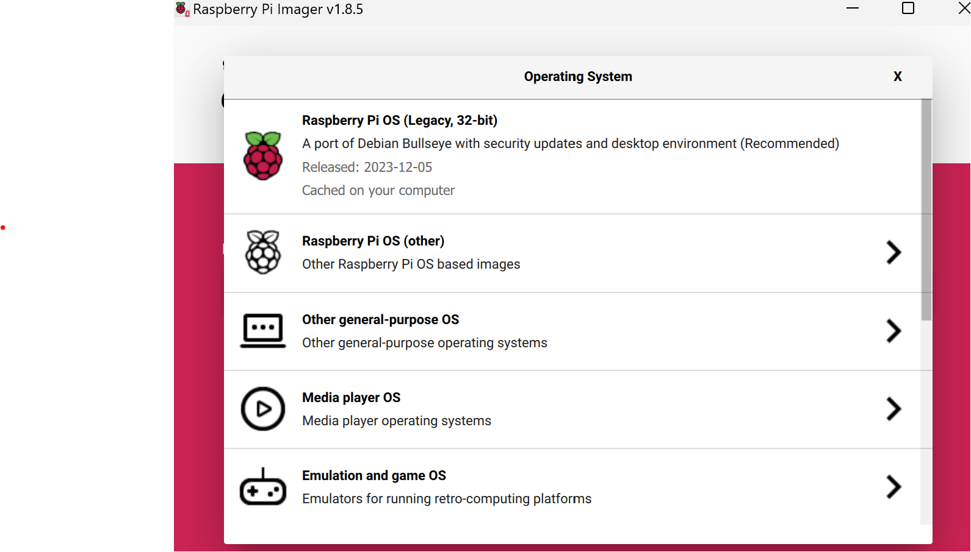The height and width of the screenshot is (552, 971).
Task: Click the OS list vertical scrollbar thumb
Action: pos(926,210)
